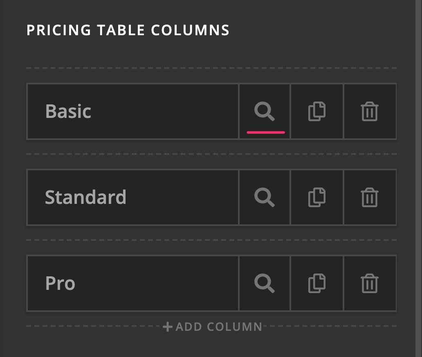
Task: Inspect the Basic column with magnifier icon
Action: click(x=264, y=111)
